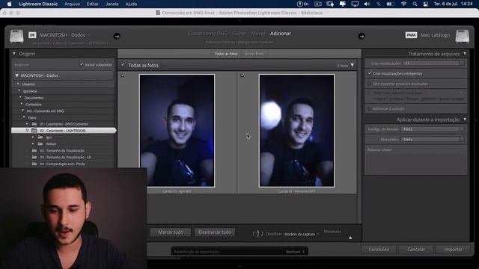Select the Copiar como DNG import mode
Screen dimensions: 479x269
(208, 34)
